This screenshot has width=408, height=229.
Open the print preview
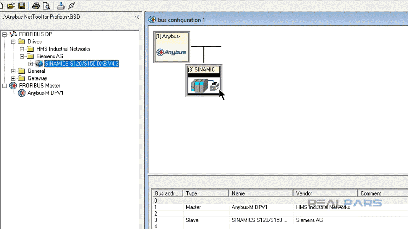47,6
